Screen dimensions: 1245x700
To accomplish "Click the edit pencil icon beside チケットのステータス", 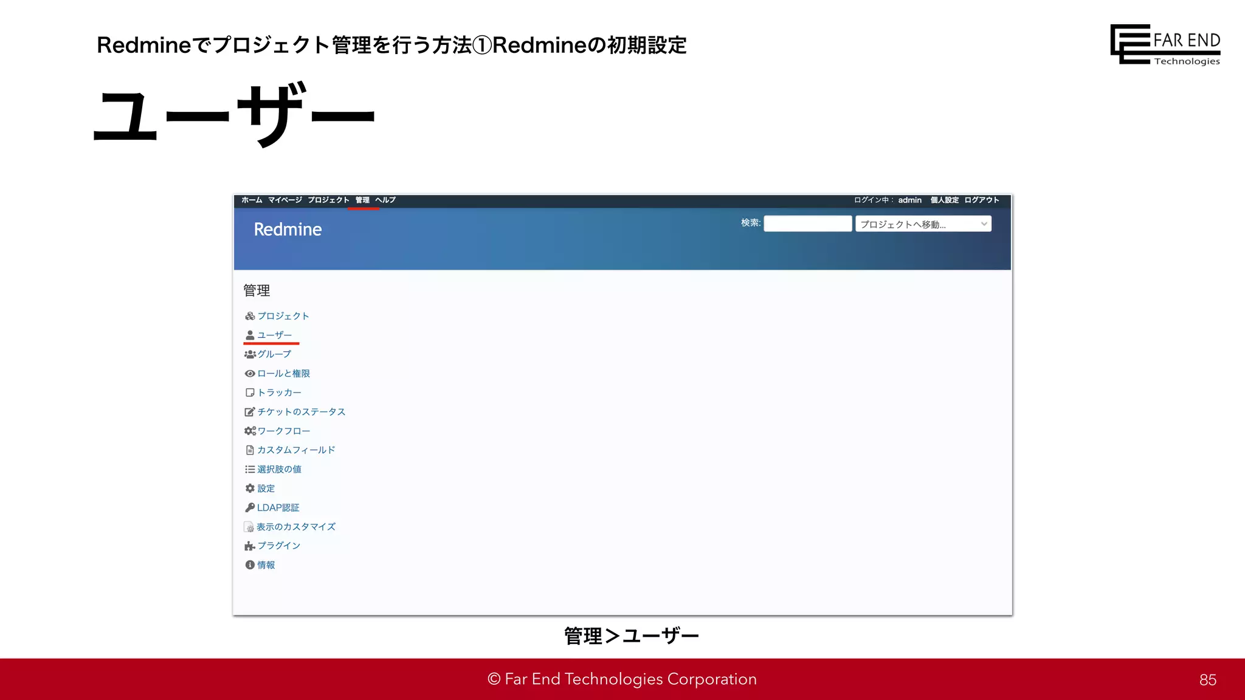I will coord(250,412).
